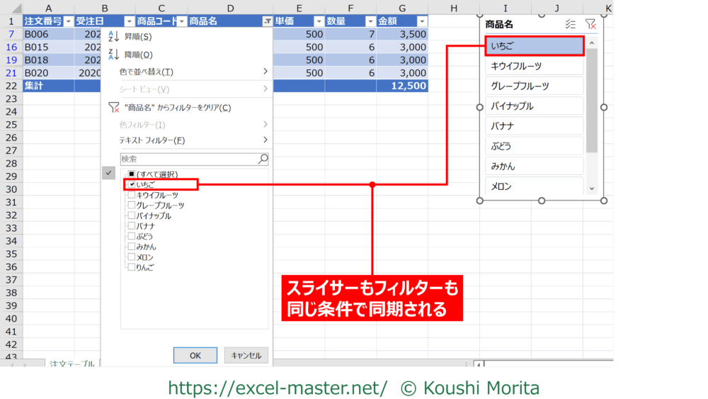This screenshot has width=708, height=399.
Task: Check the バナナ checkbox in filter list
Action: pos(132,226)
